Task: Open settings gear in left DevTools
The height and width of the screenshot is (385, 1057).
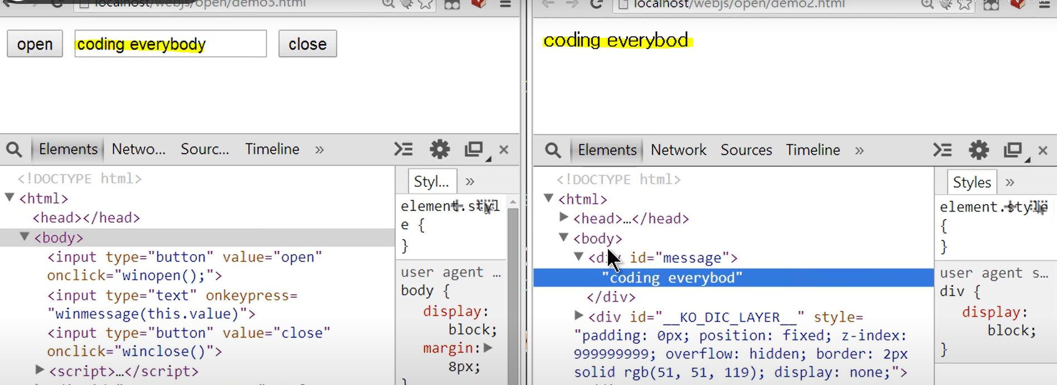Action: [440, 149]
